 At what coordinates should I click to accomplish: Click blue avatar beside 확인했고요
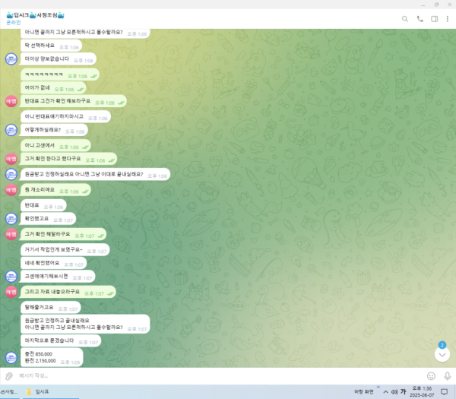11,219
